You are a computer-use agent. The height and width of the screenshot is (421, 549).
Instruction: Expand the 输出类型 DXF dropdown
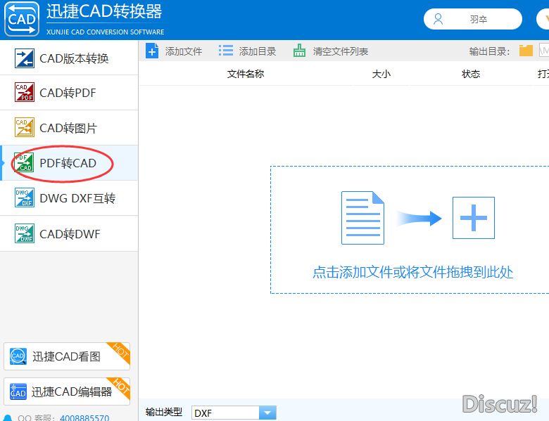pos(267,413)
